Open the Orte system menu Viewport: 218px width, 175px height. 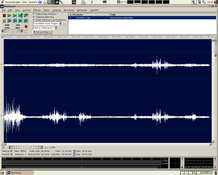click(24, 2)
